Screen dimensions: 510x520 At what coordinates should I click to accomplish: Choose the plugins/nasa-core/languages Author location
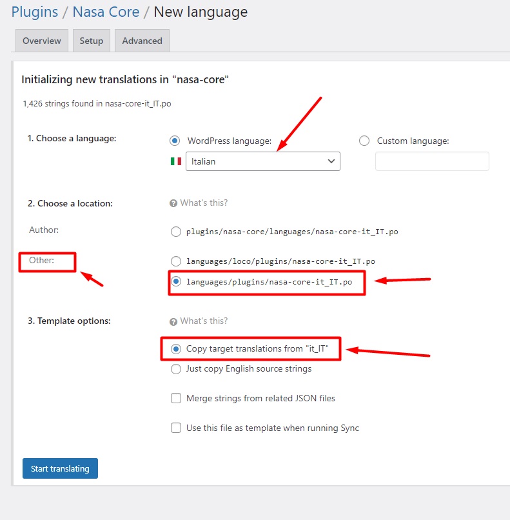coord(175,232)
